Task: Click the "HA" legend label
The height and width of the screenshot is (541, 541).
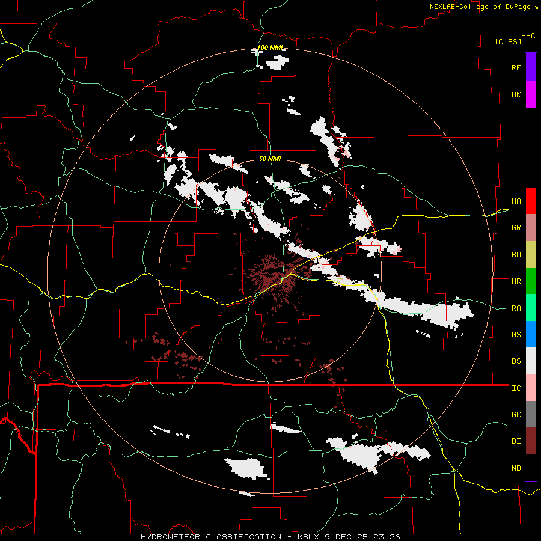Action: (x=516, y=201)
